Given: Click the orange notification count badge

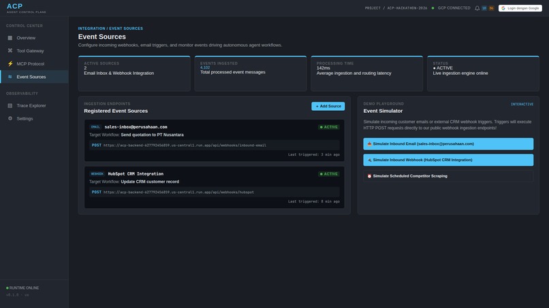Looking at the screenshot, I should (491, 8).
